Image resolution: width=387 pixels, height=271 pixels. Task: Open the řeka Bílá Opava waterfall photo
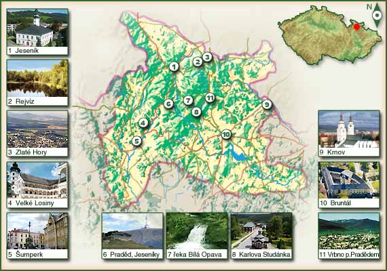click(197, 231)
